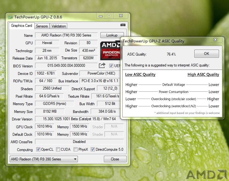Click the GPU Clock field 1010 MHz

point(44,126)
